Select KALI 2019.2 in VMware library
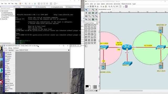The width and height of the screenshot is (168, 94). [x=6, y=17]
